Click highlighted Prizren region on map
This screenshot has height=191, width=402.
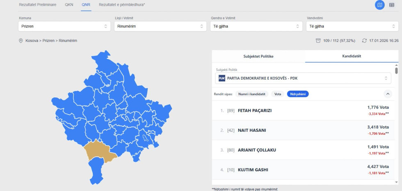pyautogui.click(x=98, y=151)
